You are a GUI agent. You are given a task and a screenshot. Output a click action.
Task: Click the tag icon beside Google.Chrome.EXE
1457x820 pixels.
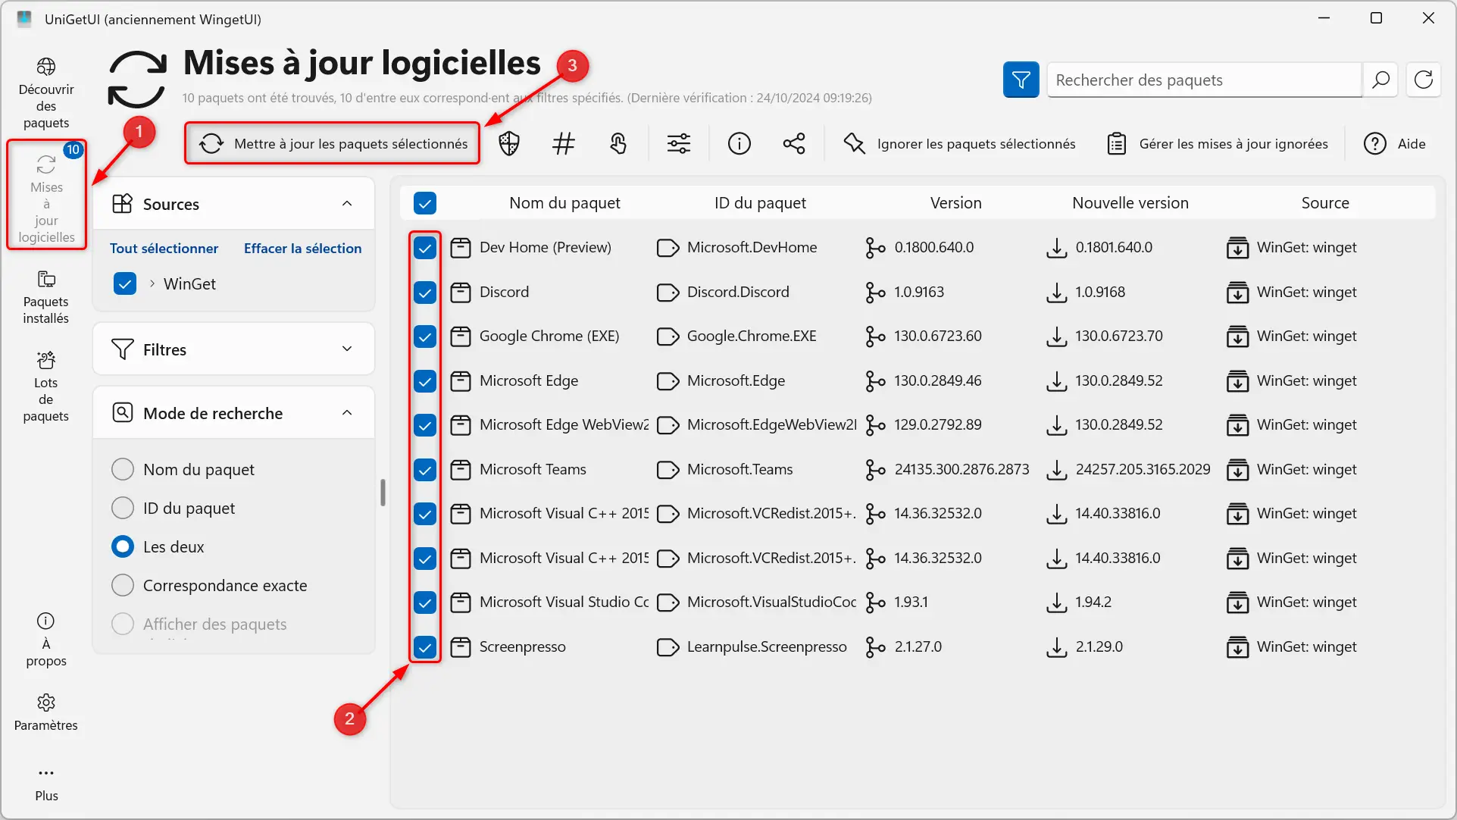pyautogui.click(x=668, y=336)
